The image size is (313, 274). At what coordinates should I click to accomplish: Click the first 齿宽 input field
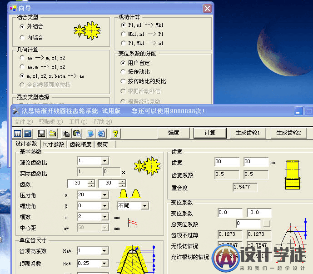227,162
